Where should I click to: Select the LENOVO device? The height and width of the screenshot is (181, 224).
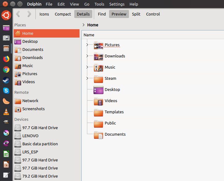click(x=47, y=136)
